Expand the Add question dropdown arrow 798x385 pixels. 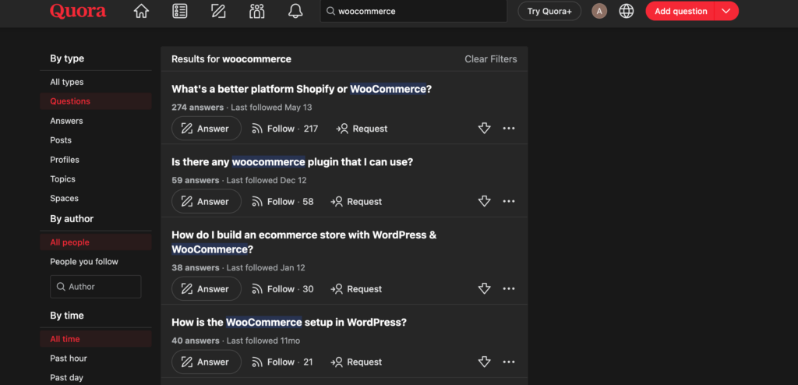coord(726,12)
